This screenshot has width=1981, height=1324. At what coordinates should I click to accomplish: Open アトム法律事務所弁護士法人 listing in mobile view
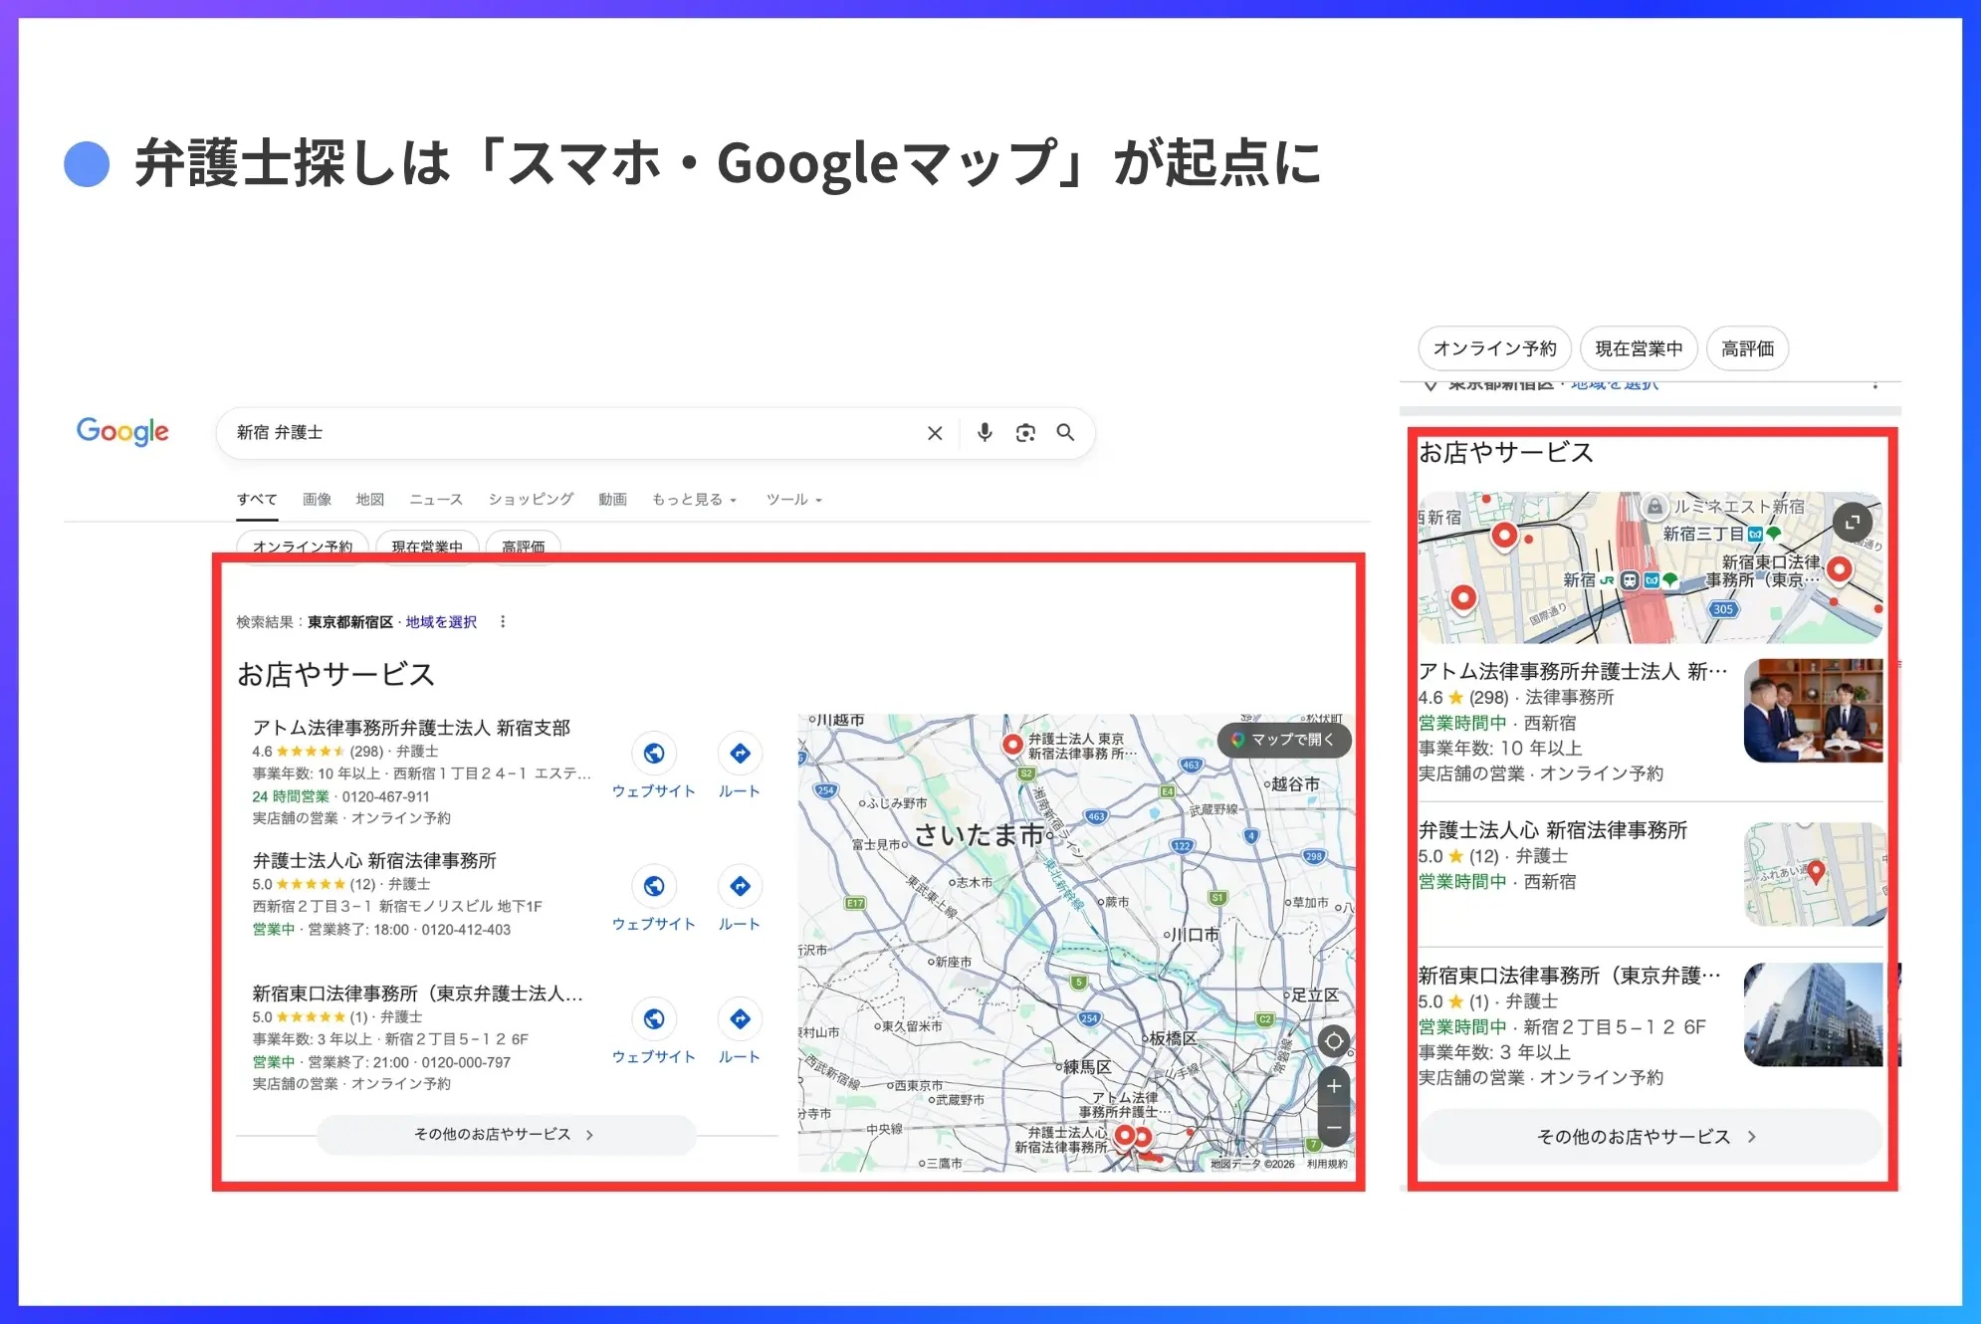coord(1573,672)
